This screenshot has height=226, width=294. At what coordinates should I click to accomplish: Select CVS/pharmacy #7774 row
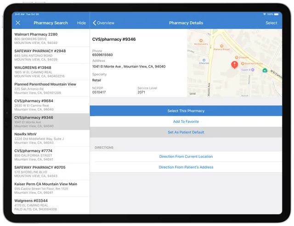coord(51,155)
